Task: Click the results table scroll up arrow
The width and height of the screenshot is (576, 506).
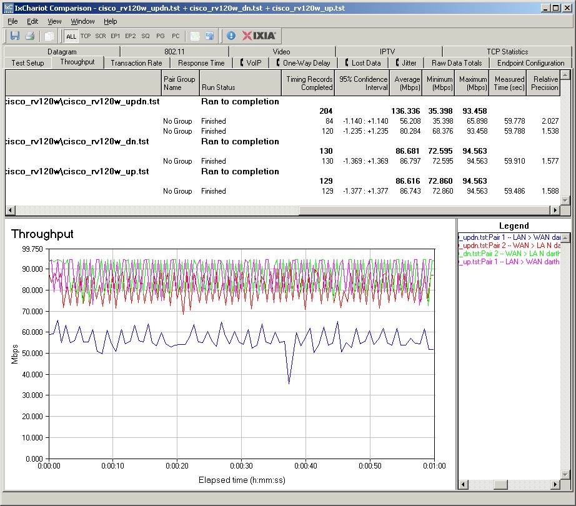Action: [565, 75]
